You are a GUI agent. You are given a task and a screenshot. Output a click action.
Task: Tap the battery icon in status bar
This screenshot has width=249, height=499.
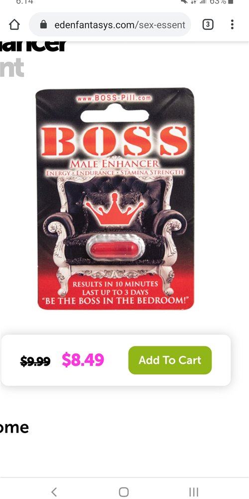click(x=231, y=1)
